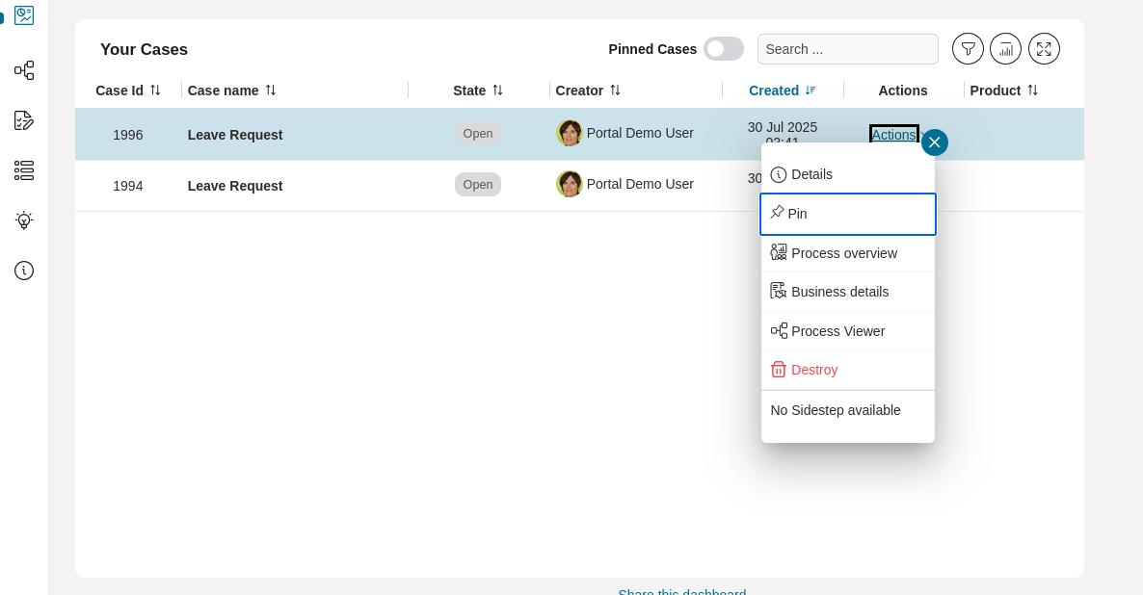
Task: Select the dashboard icon in the sidebar
Action: click(x=23, y=15)
